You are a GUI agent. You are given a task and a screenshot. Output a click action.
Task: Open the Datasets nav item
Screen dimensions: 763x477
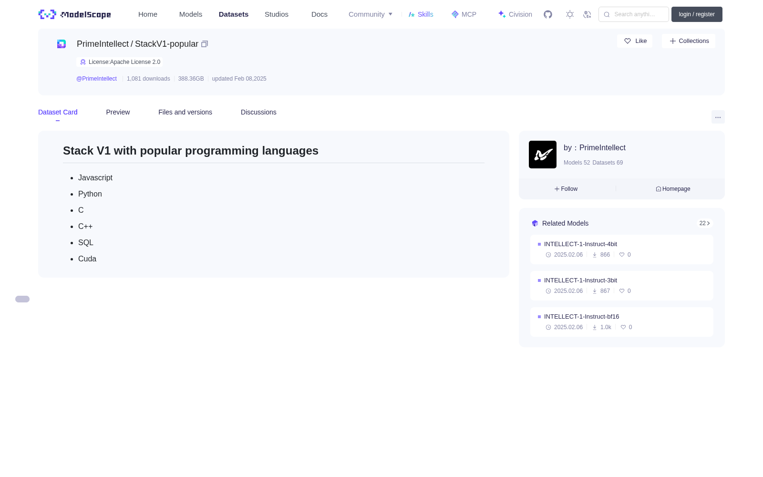234,14
